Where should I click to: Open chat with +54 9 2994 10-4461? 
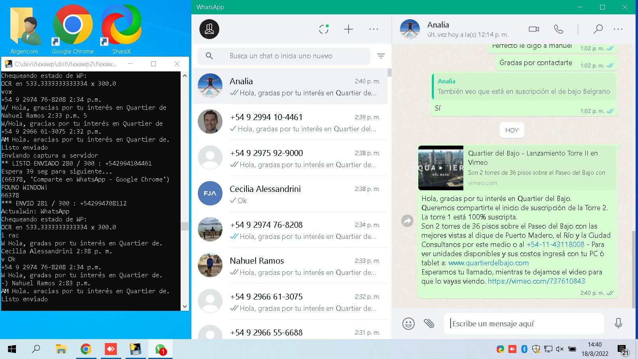(289, 122)
